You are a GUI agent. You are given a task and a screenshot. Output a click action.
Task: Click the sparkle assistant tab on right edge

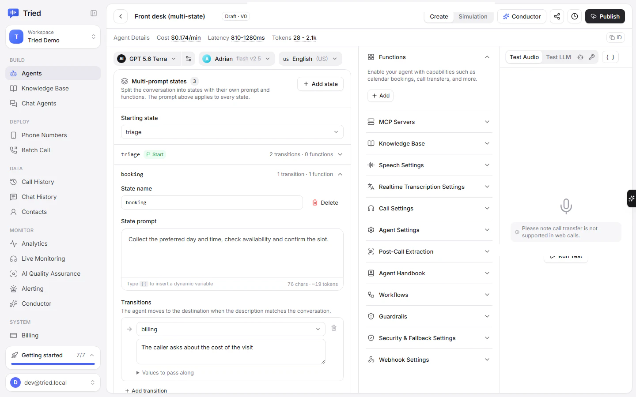point(632,198)
